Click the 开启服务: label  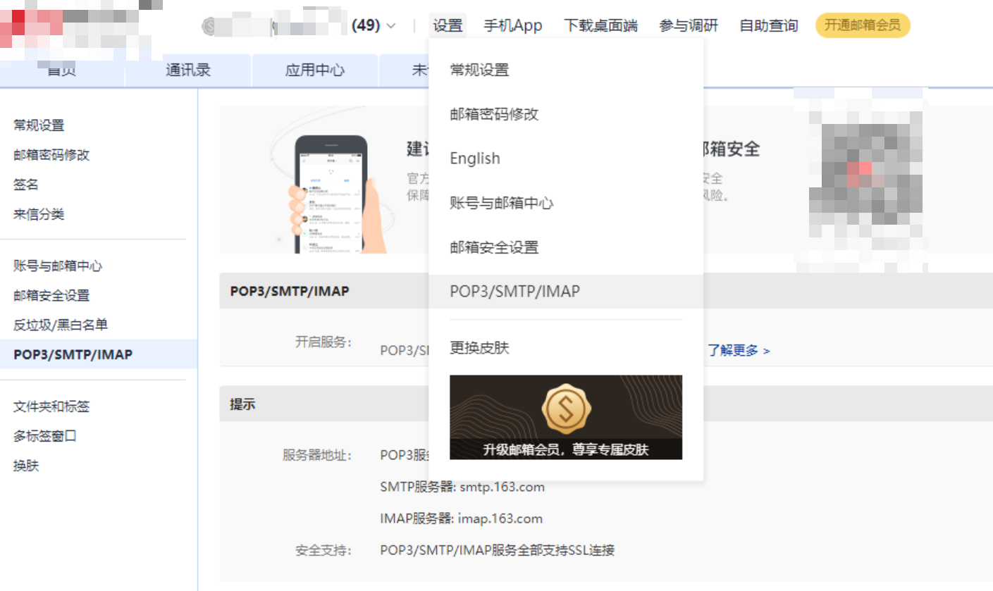323,342
